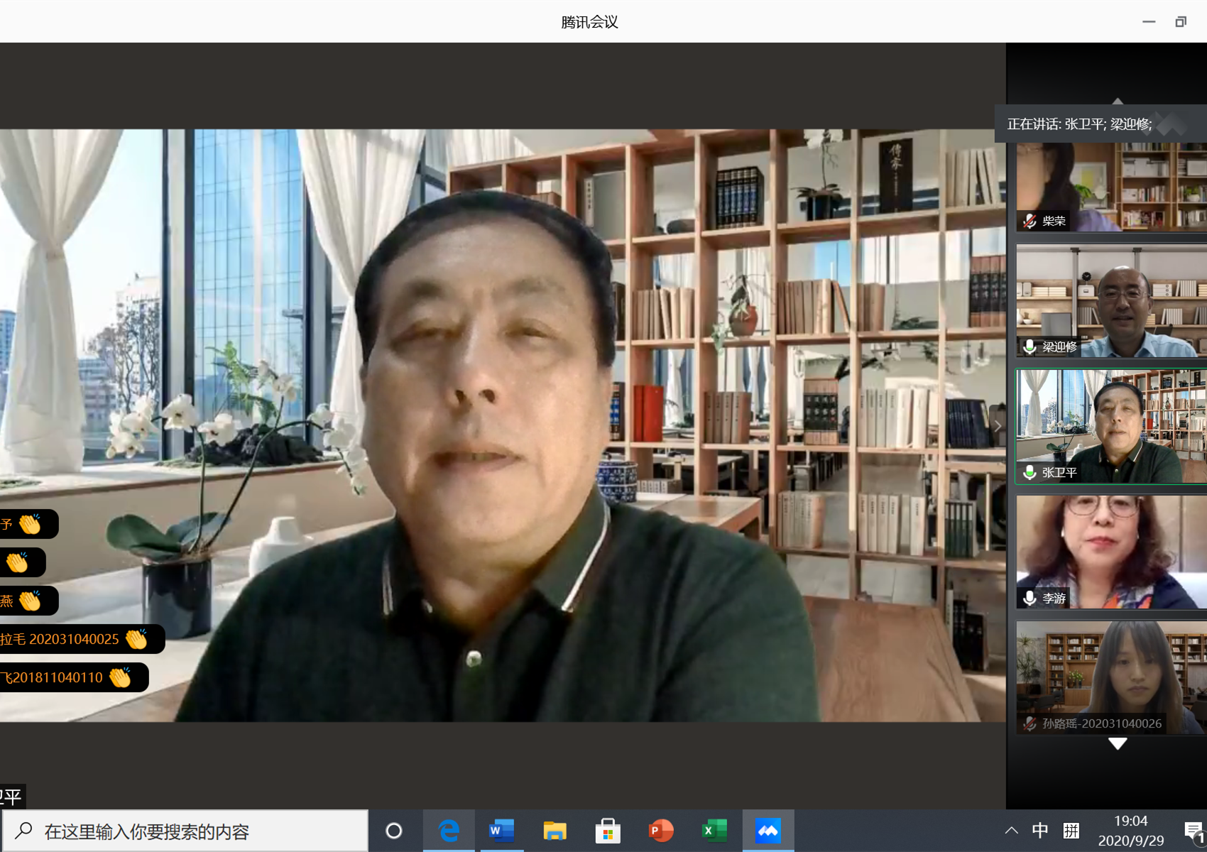1207x852 pixels.
Task: Click the microphone icon beside 李游
Action: 1029,599
